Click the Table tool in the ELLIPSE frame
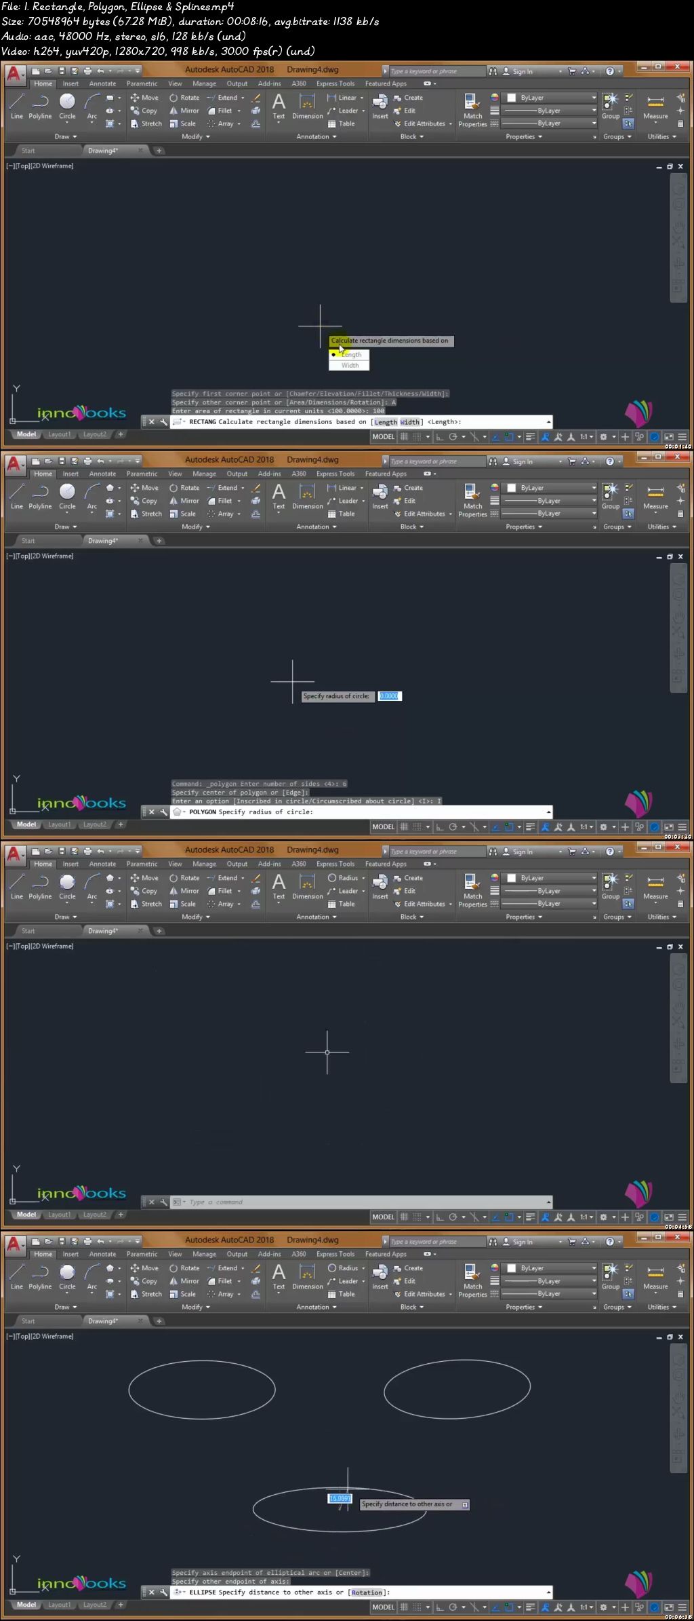 342,1294
